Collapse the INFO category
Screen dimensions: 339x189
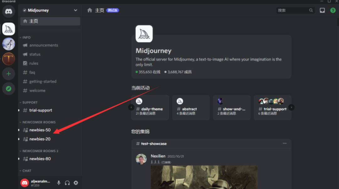pyautogui.click(x=25, y=37)
